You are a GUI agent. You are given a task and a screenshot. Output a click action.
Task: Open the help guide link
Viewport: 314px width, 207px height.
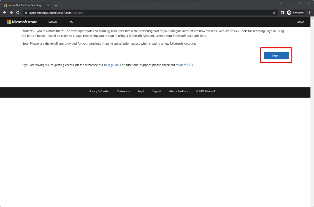click(112, 65)
